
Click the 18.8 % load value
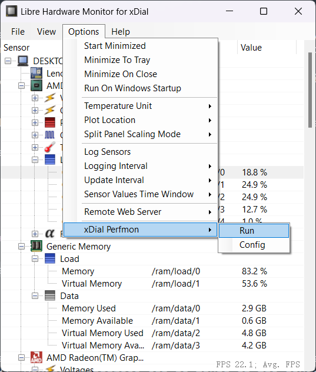pos(254,172)
